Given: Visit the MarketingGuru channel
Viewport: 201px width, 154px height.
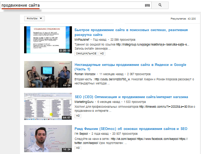Looking at the screenshot, I should point(84,102).
